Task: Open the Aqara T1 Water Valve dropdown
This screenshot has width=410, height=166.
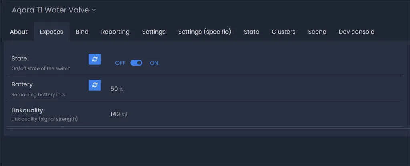Action: 54,10
